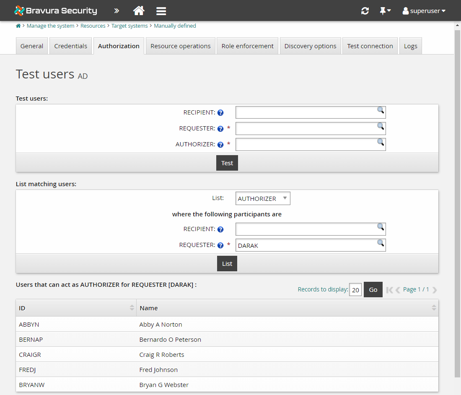The height and width of the screenshot is (395, 461).
Task: Click the Go button for records to display
Action: (x=373, y=289)
